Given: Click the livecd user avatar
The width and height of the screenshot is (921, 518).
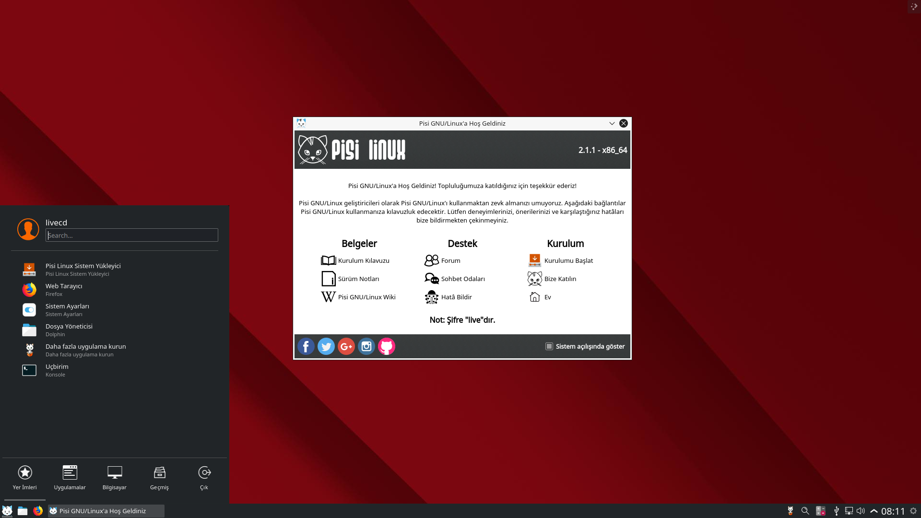Looking at the screenshot, I should (28, 229).
